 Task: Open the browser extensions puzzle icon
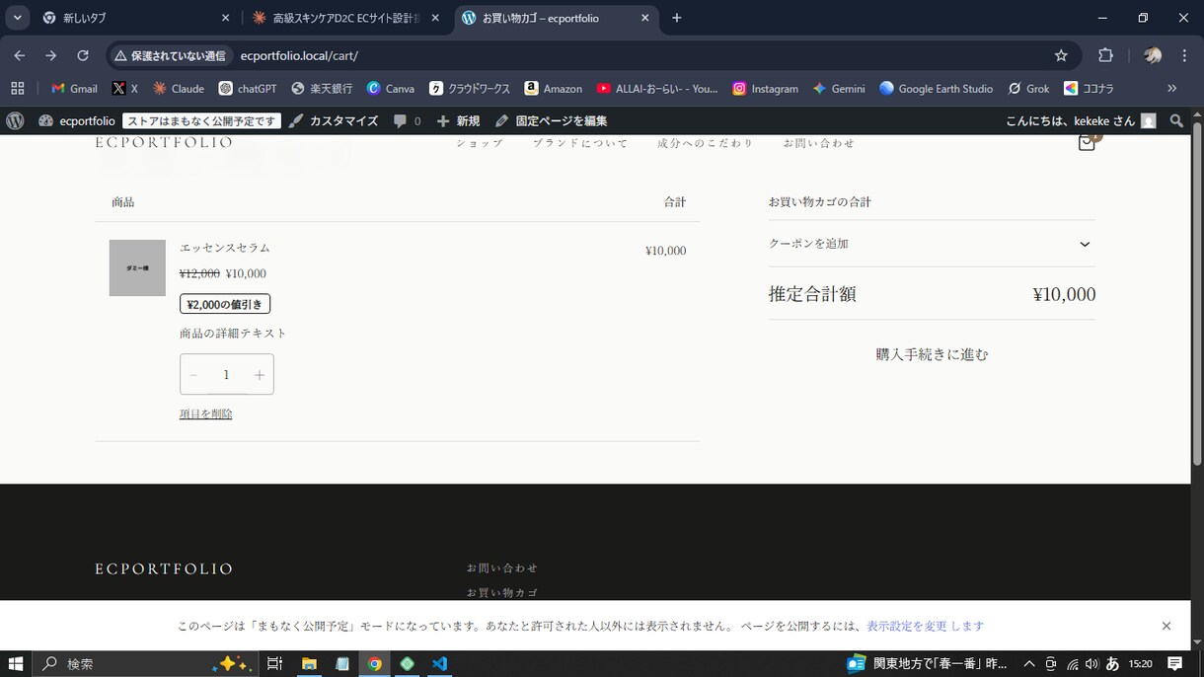1105,55
